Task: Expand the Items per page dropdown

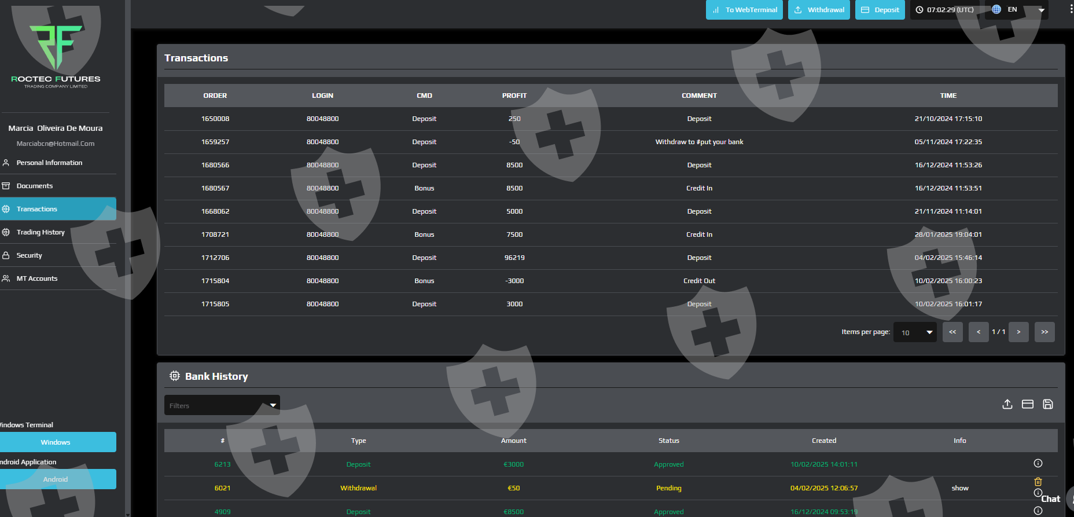Action: (x=915, y=332)
